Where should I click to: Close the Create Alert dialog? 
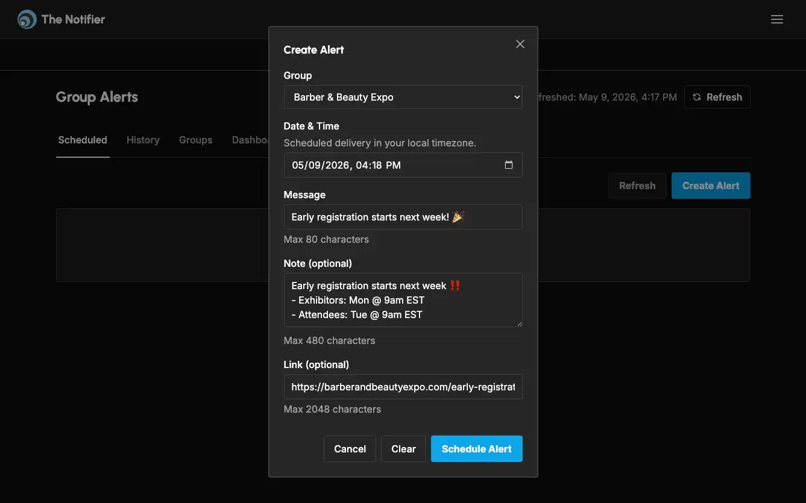[520, 44]
